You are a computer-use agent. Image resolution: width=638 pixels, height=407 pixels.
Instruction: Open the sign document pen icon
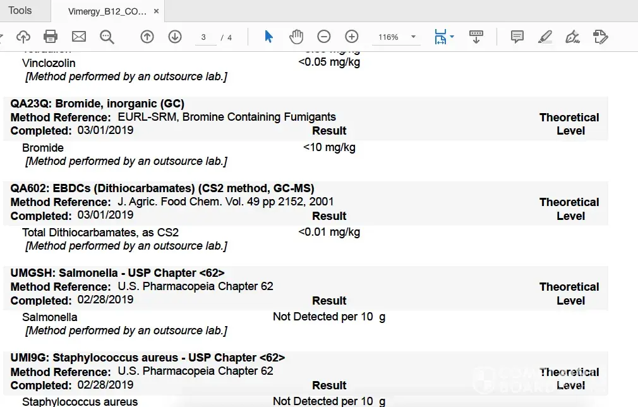[x=573, y=37]
